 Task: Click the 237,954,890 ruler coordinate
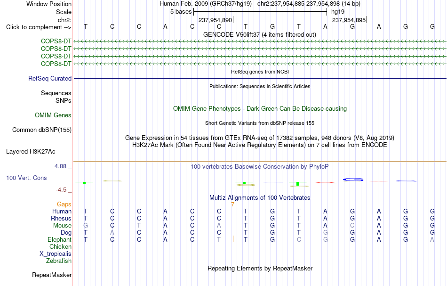click(215, 20)
